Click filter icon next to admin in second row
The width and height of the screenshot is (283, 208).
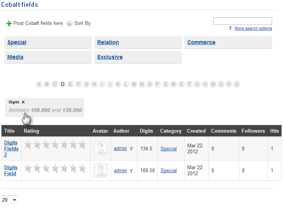coord(131,171)
